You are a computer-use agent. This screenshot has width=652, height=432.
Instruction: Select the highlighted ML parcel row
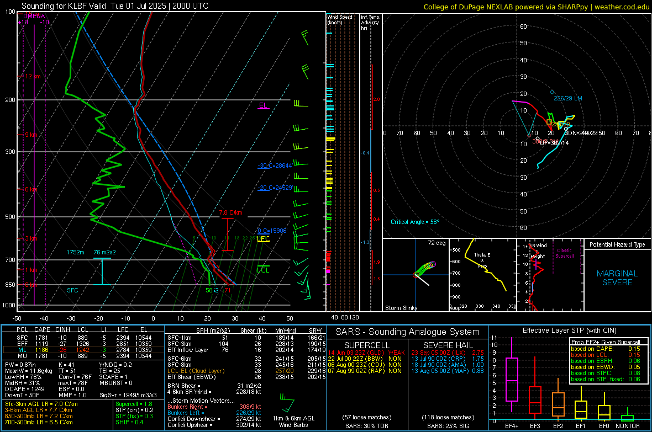pos(83,350)
